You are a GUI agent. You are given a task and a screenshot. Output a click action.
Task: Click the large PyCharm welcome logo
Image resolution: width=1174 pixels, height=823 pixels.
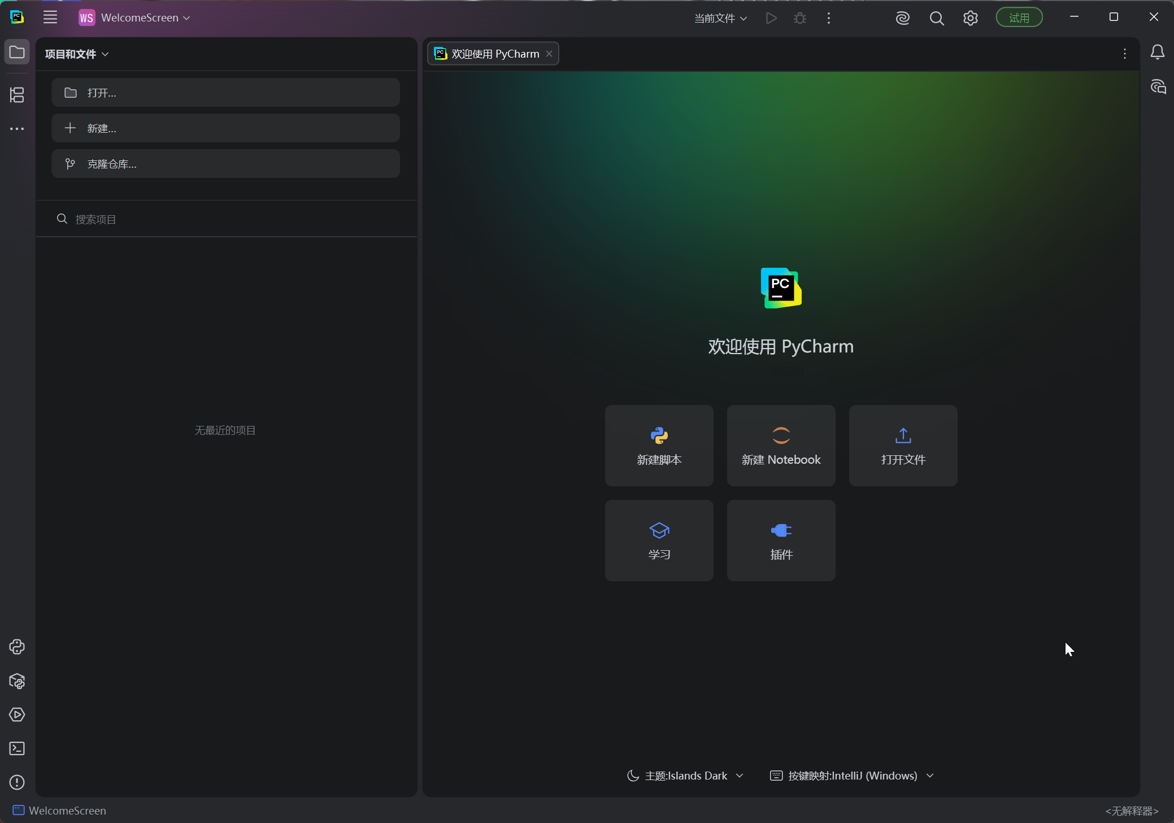[781, 288]
